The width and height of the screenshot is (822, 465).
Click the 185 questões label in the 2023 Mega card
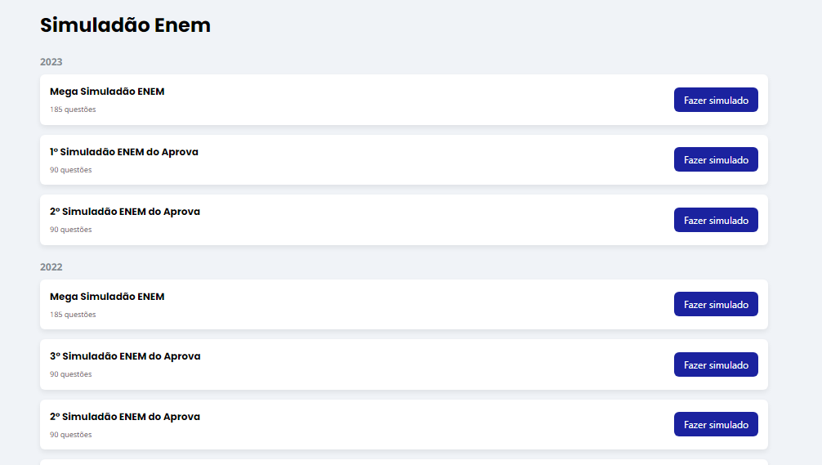73,109
